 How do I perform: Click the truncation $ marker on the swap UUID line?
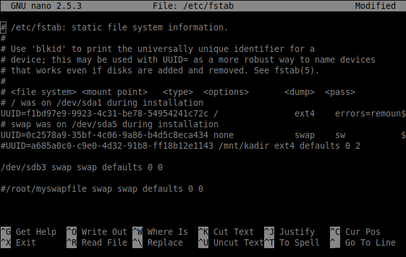403,135
